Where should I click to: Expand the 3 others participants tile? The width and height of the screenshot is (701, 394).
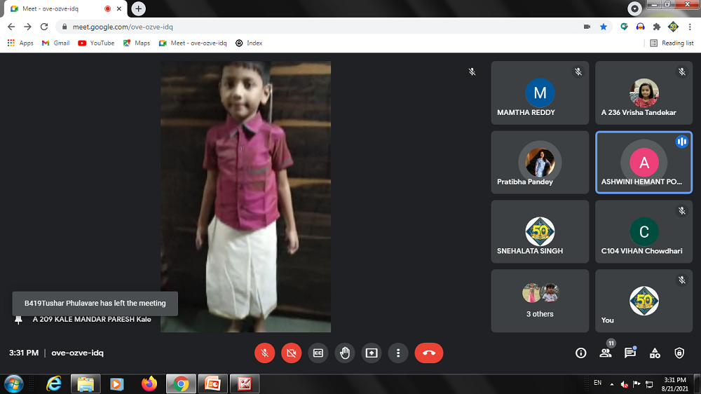coord(540,301)
